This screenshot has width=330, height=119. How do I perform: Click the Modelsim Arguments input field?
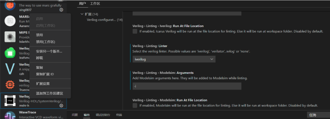point(187,86)
